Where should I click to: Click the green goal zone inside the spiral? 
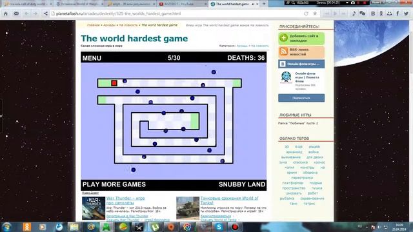coord(195,121)
